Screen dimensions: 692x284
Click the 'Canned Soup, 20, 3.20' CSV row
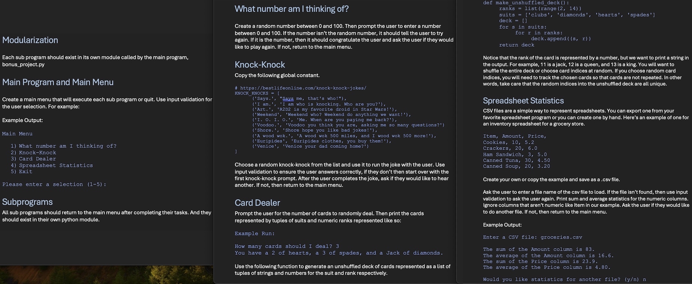[x=516, y=167]
